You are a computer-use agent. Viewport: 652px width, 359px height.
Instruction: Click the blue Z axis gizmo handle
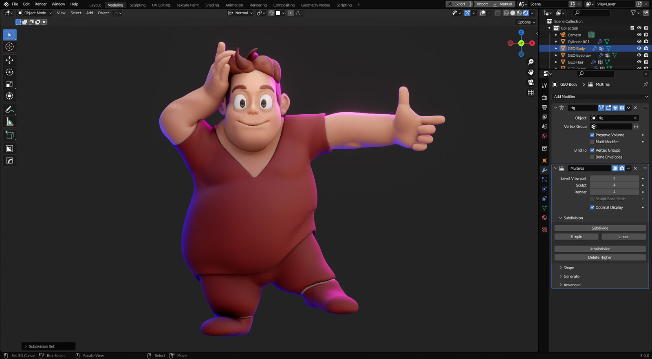pos(521,33)
